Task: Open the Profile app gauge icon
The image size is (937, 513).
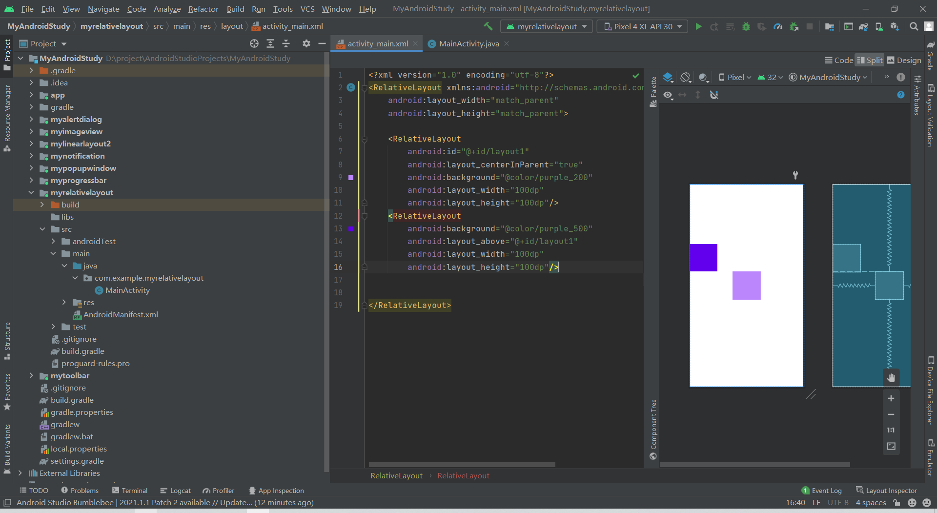Action: pyautogui.click(x=778, y=26)
